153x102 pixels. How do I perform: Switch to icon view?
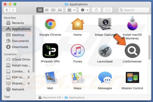coord(40,10)
